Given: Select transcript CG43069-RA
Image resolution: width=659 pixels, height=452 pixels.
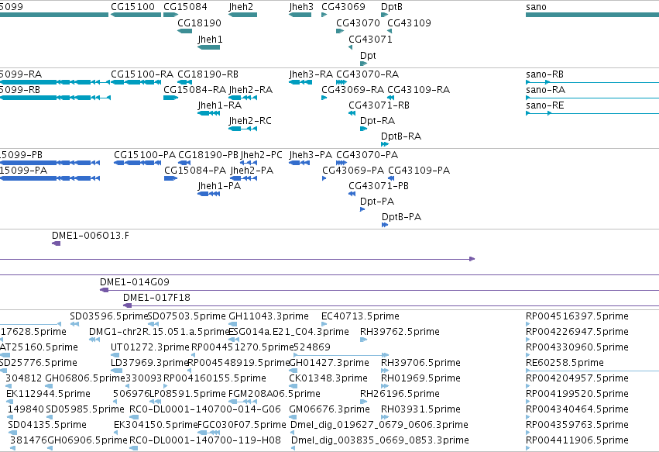Looking at the screenshot, I should [x=324, y=98].
